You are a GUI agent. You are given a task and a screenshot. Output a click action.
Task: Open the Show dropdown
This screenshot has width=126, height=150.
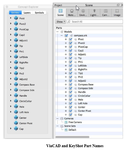[60, 22]
